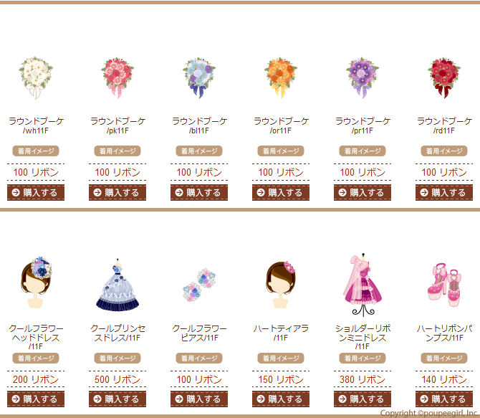Select the pink heart ribbon pumps image
The image size is (480, 418).
444,285
